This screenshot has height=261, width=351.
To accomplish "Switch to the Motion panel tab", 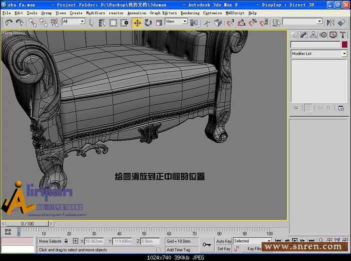I will [323, 35].
